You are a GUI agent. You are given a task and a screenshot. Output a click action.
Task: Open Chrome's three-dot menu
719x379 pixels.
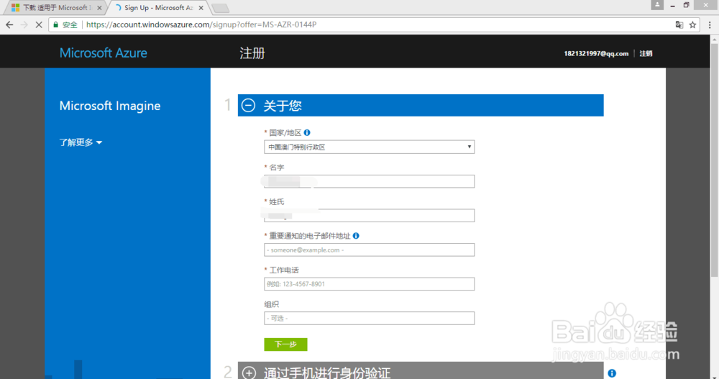tap(710, 24)
